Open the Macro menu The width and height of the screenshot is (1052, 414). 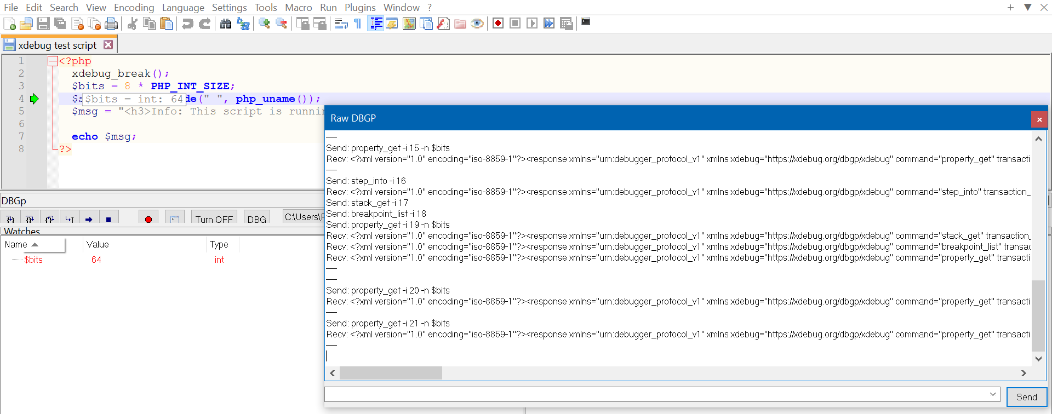coord(299,7)
